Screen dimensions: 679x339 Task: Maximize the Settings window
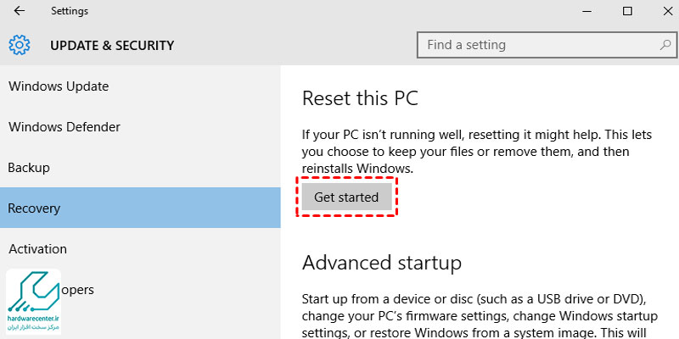click(627, 11)
